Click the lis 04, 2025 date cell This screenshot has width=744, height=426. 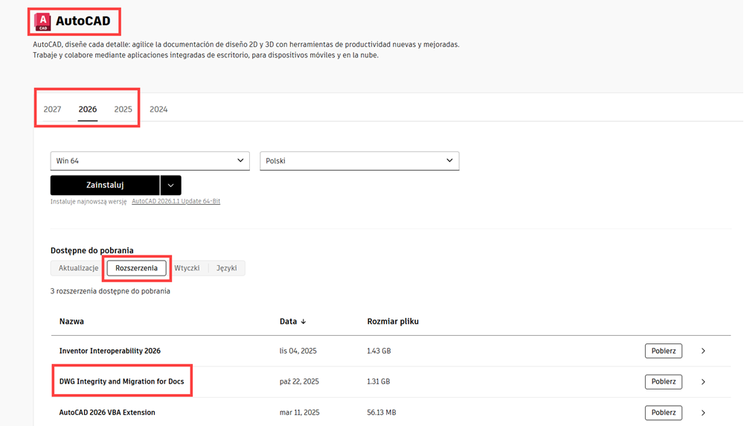click(x=298, y=351)
